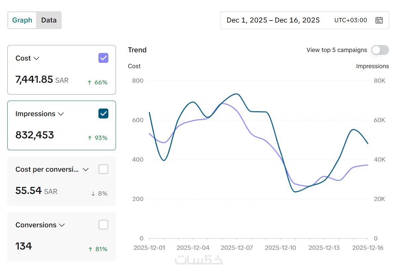398x270 pixels.
Task: Expand the Cost metric dropdown
Action: pos(36,58)
